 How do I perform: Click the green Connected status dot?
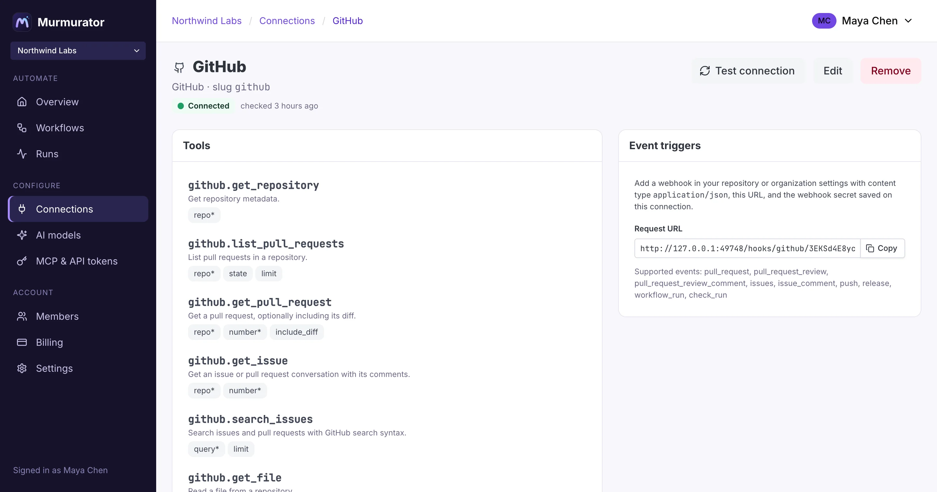[181, 106]
